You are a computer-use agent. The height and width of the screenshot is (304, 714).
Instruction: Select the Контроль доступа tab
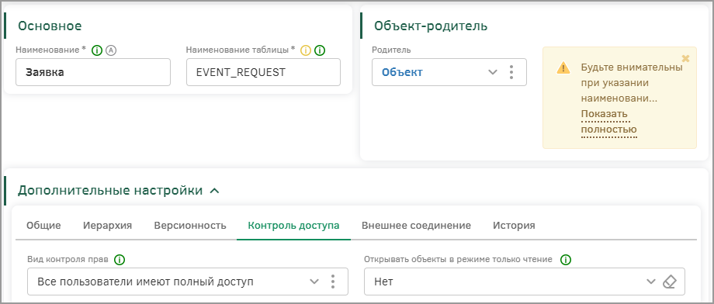point(293,225)
